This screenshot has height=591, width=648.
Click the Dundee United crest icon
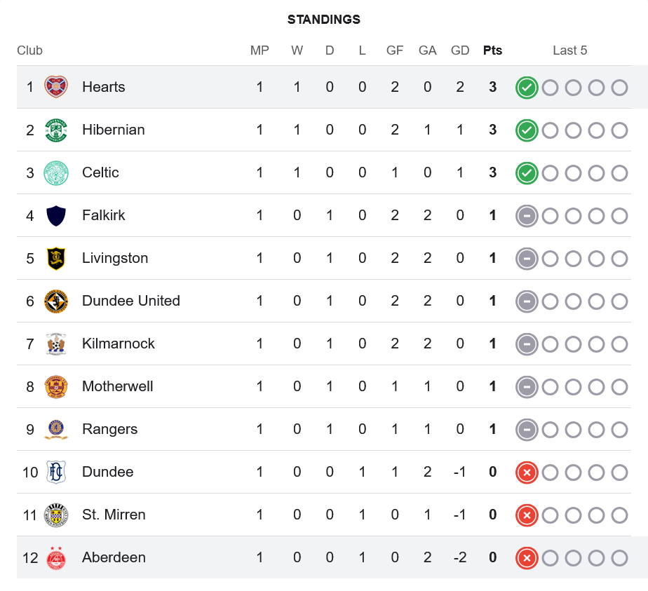pyautogui.click(x=56, y=301)
